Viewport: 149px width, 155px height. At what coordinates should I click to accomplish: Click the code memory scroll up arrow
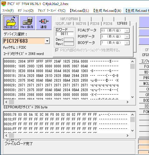pos(132,61)
